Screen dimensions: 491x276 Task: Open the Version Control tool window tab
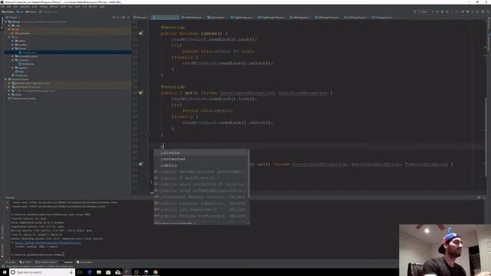point(46,262)
